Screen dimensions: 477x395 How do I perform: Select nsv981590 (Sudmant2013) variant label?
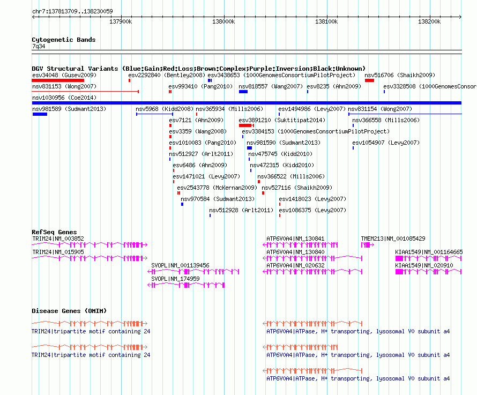[284, 143]
